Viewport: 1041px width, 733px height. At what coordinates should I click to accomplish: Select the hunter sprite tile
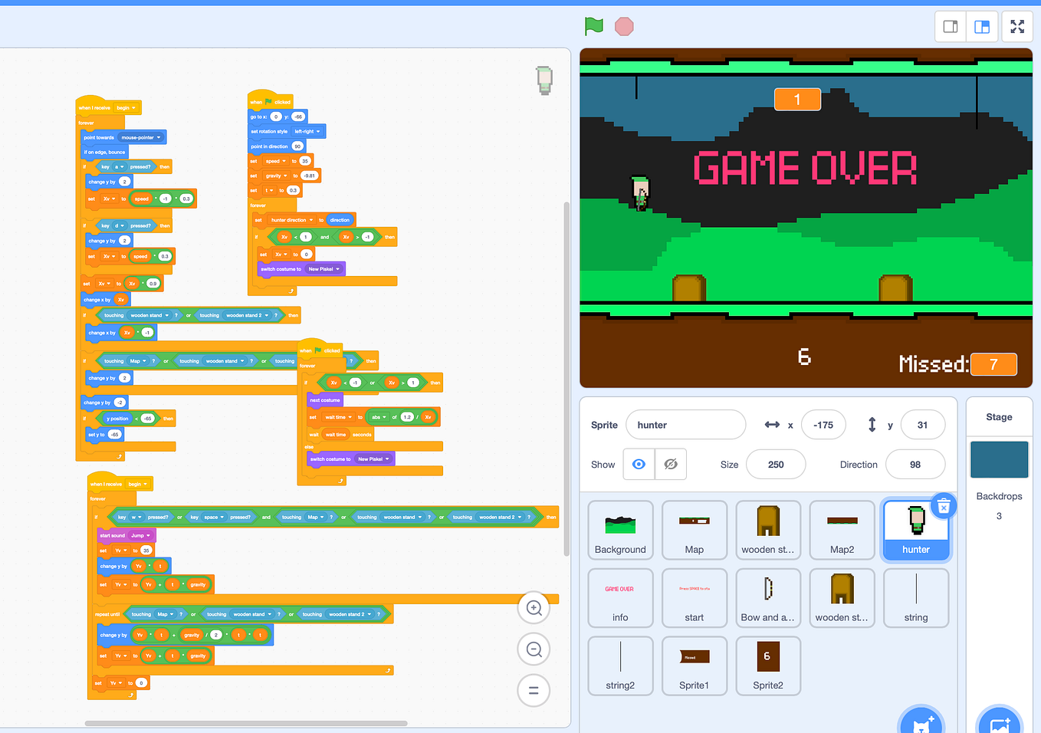(x=916, y=530)
